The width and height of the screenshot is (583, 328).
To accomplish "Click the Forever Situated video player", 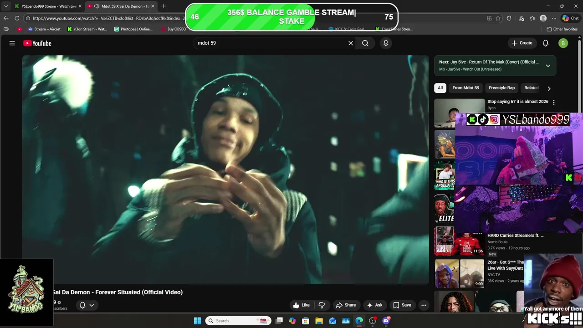I will (x=225, y=169).
